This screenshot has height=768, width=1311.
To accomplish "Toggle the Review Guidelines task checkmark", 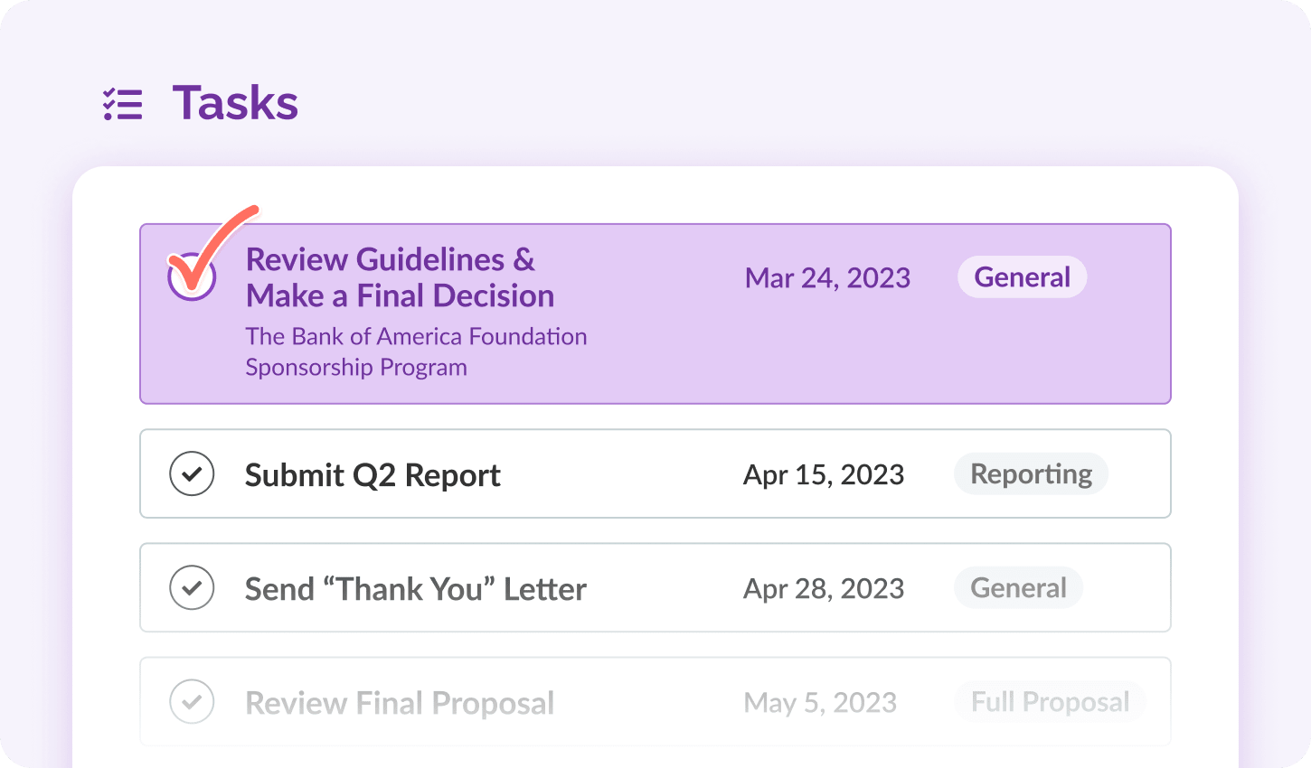I will click(x=192, y=276).
